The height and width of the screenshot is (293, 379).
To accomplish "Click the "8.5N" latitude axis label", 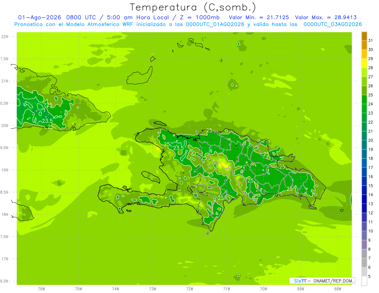I will point(4,192).
